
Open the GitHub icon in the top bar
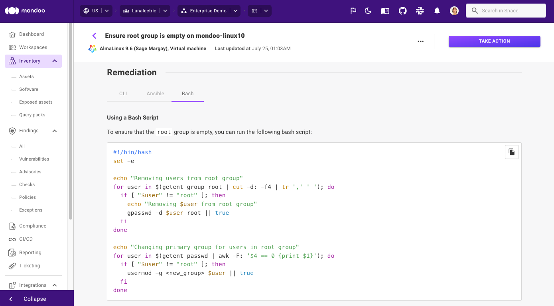pyautogui.click(x=402, y=11)
